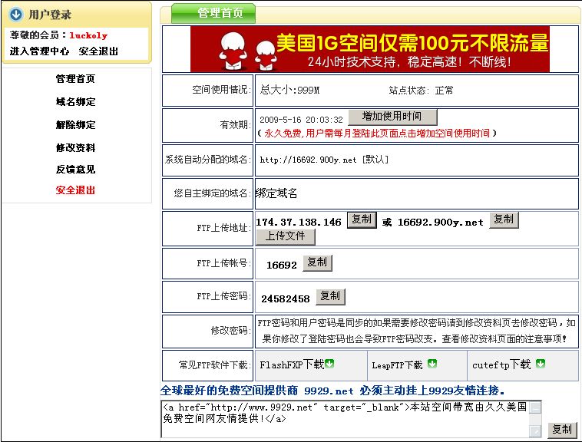The height and width of the screenshot is (442, 582).
Task: Copy the 16692.900y.net FTP address
Action: tap(503, 220)
